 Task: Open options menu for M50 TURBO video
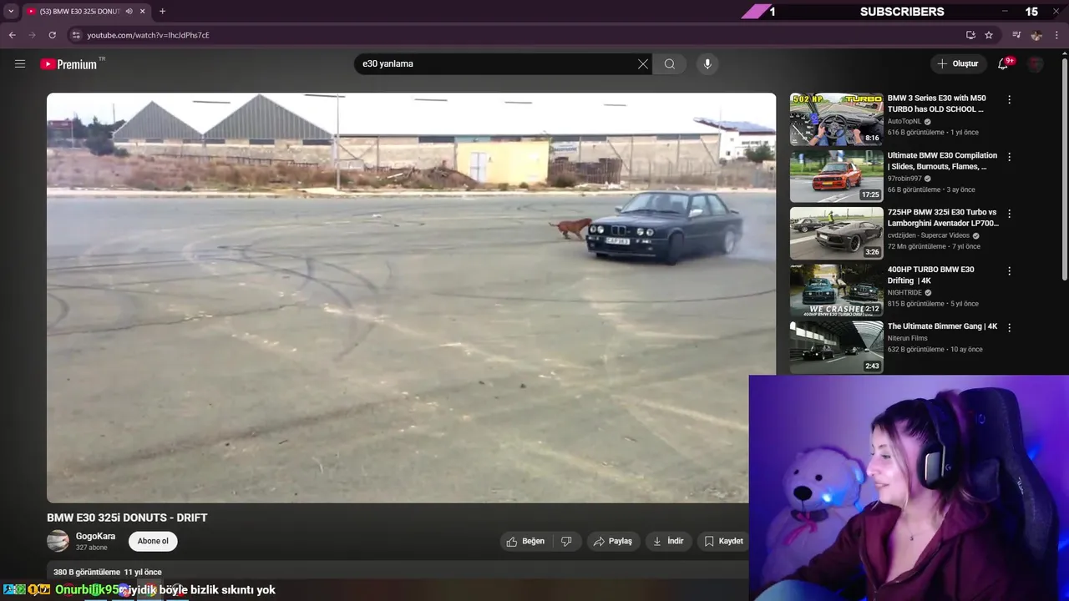tap(1009, 99)
